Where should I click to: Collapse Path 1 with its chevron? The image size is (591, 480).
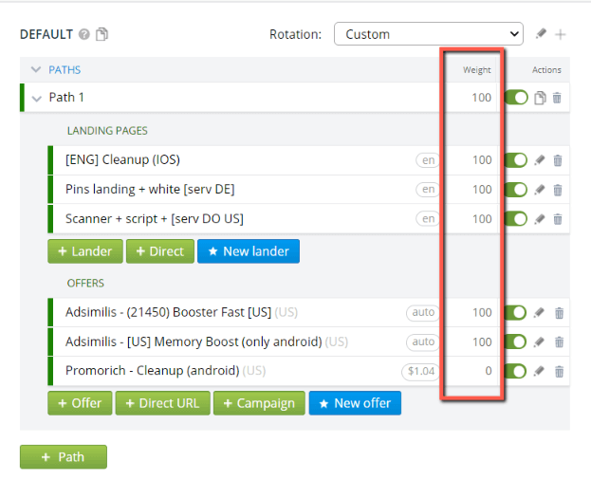coord(36,98)
